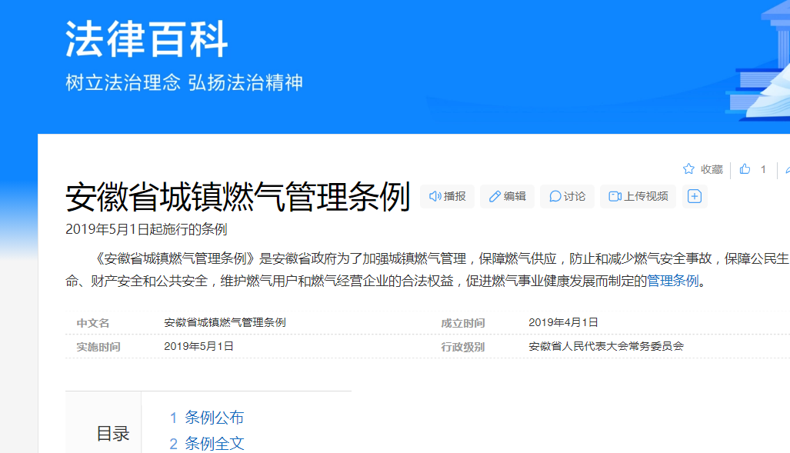Click the thumbs-up like icon
Viewport: 790px width, 453px height.
point(745,169)
